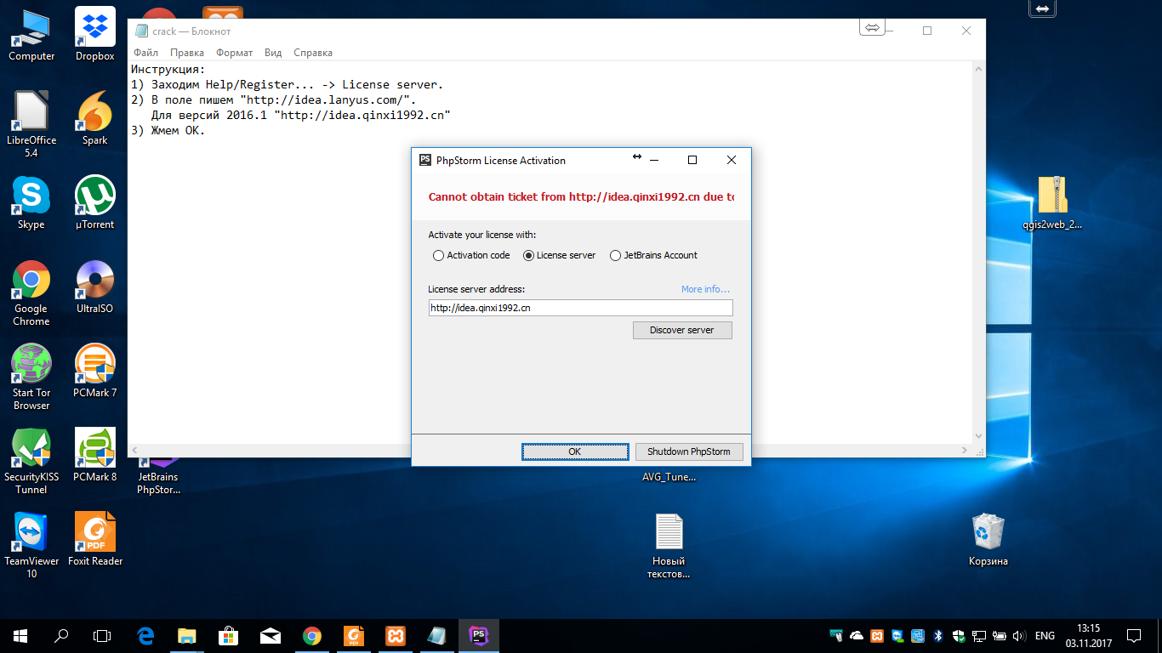
Task: Select the Computer desktop icon
Action: pyautogui.click(x=31, y=36)
